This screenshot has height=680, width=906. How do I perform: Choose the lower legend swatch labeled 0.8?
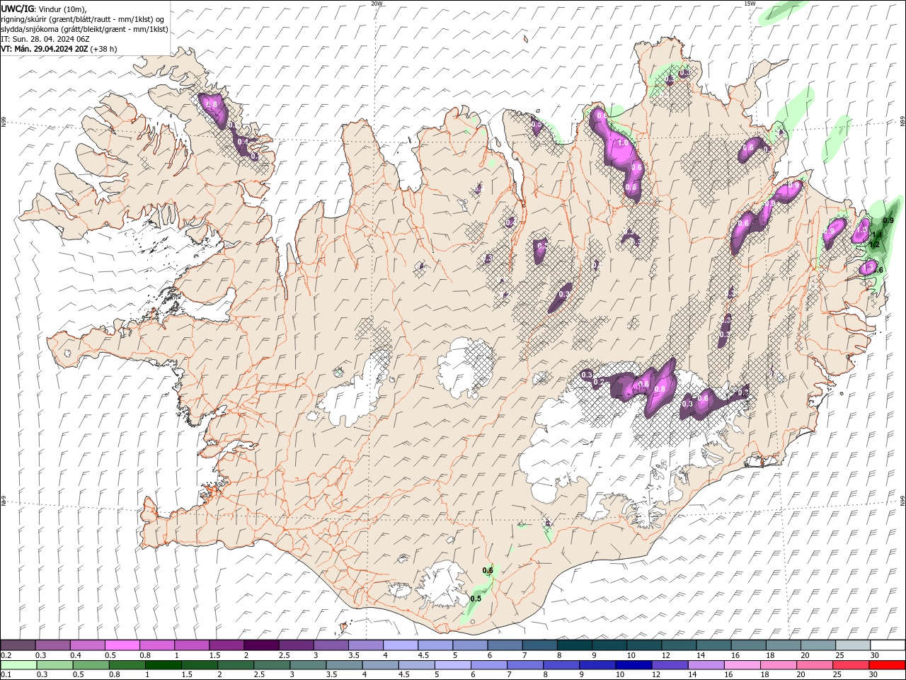127,665
